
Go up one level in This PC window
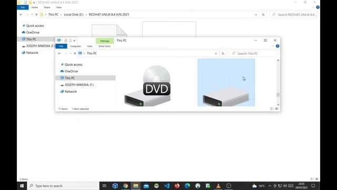click(75, 53)
